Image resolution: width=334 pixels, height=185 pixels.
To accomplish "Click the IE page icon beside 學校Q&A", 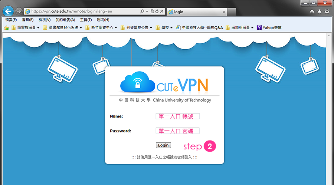I will click(178, 28).
